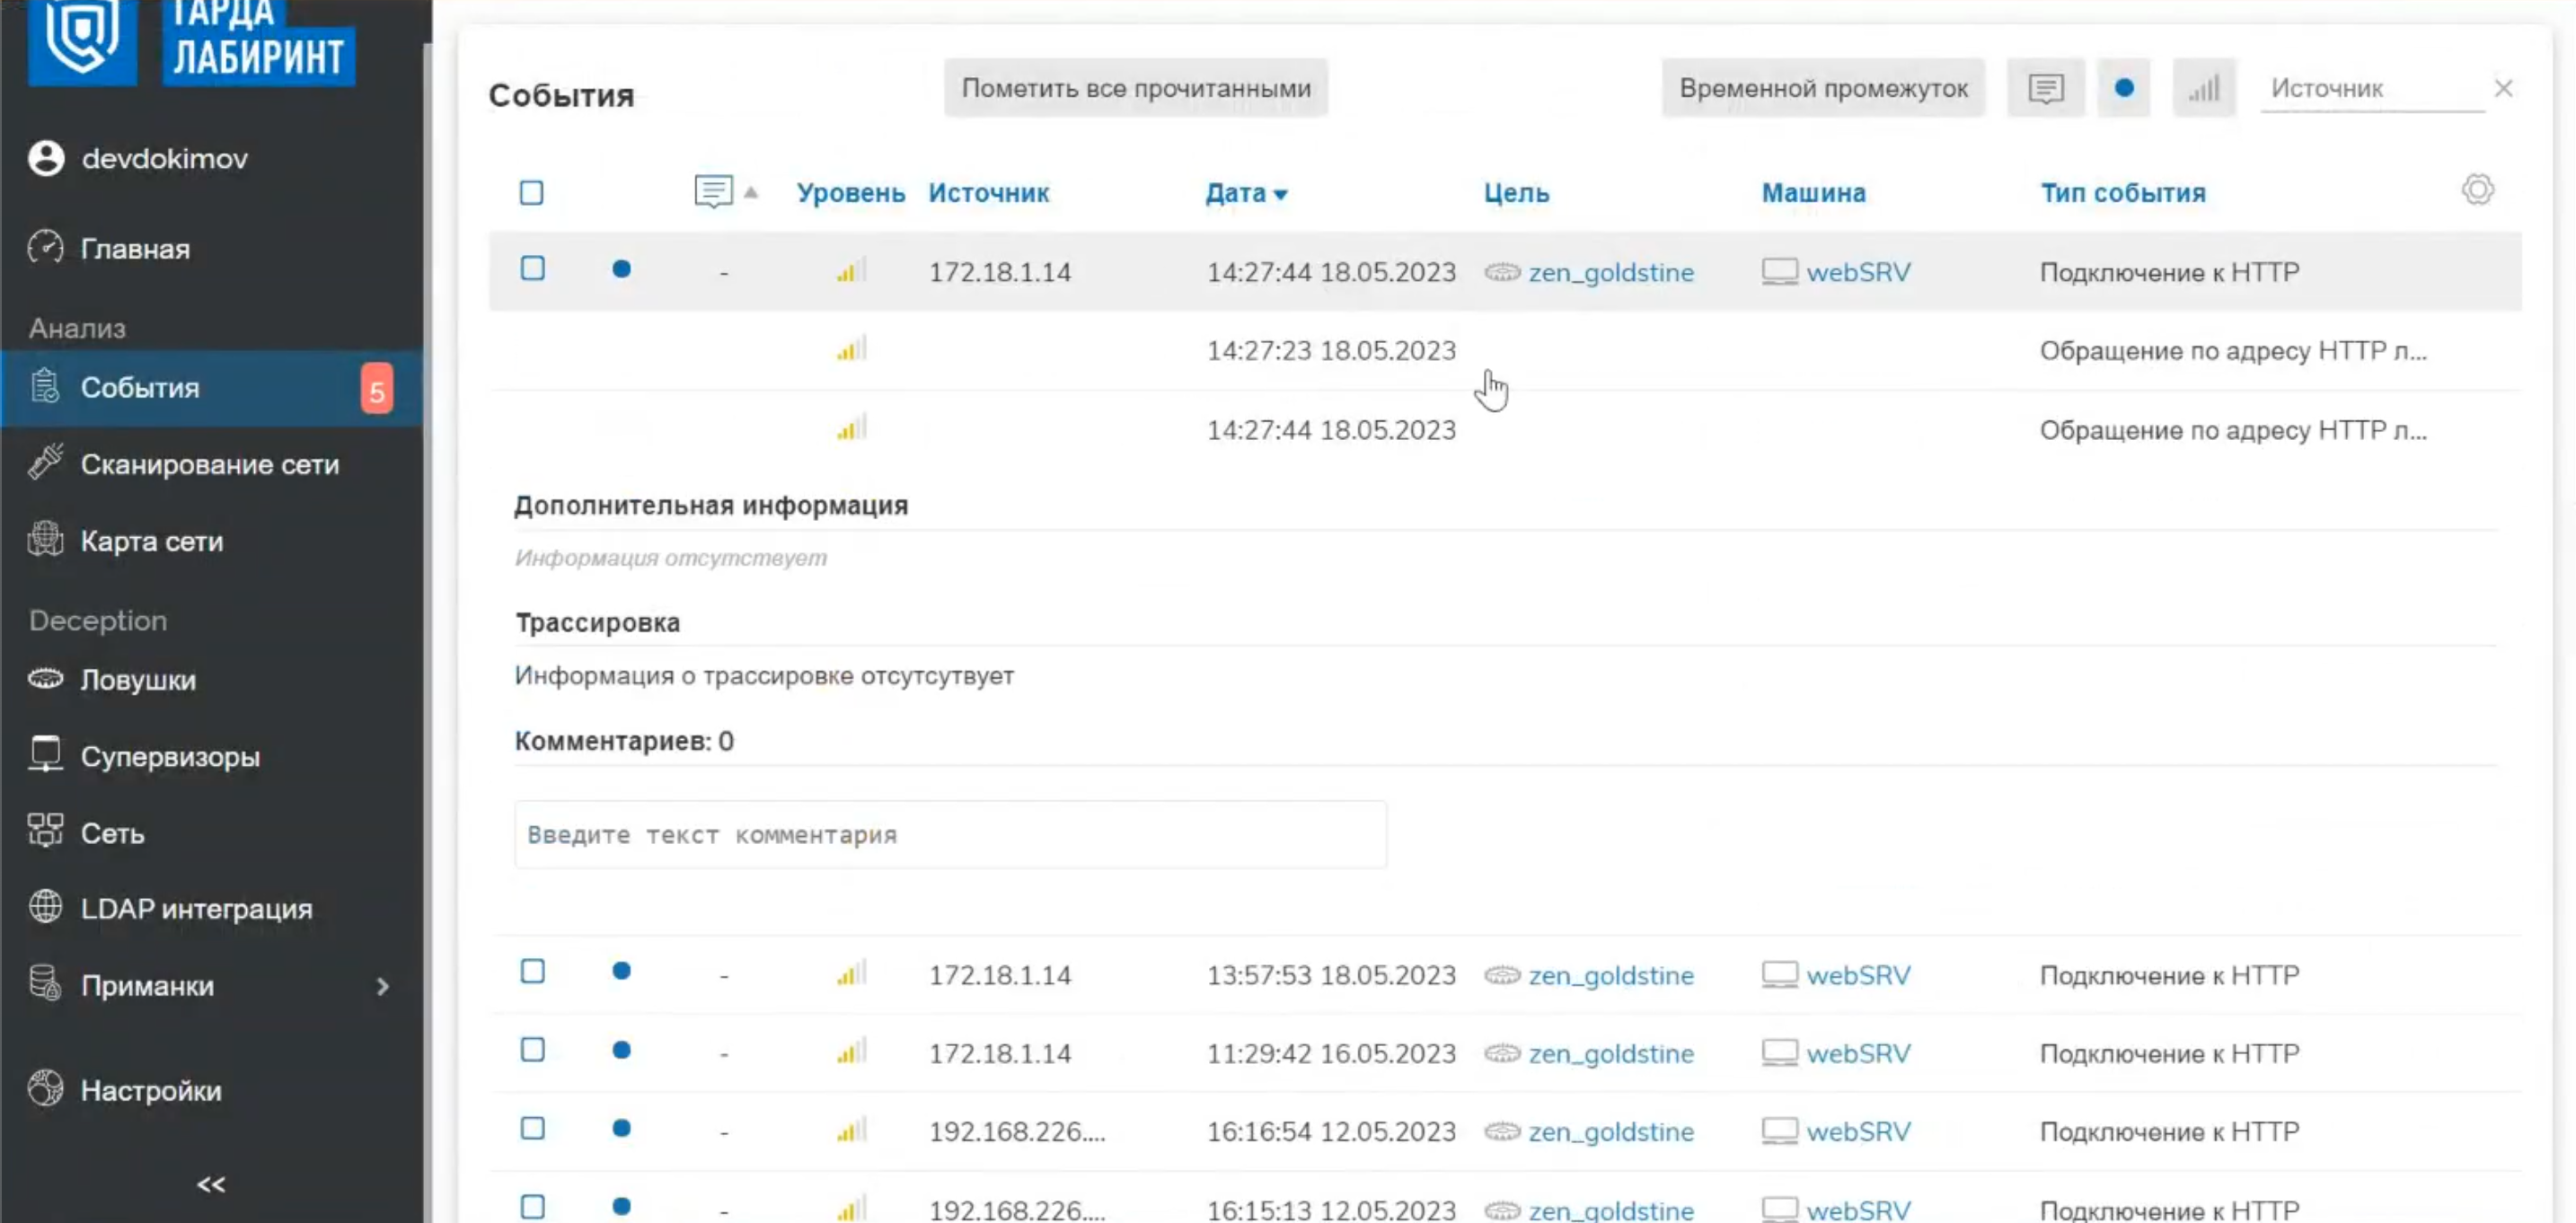Screen dimensions: 2576x1223
Task: Collapse sidebar with double-arrow icon
Action: (211, 1184)
